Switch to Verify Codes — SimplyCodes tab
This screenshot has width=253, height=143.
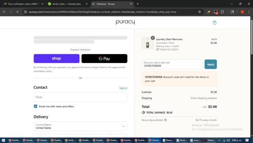(x=67, y=4)
